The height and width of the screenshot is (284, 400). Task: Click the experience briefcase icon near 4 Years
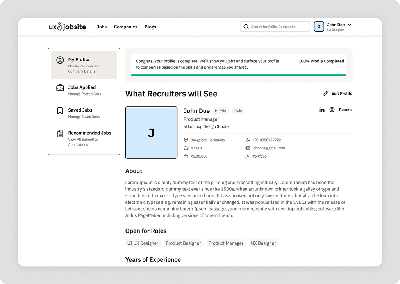tap(186, 148)
